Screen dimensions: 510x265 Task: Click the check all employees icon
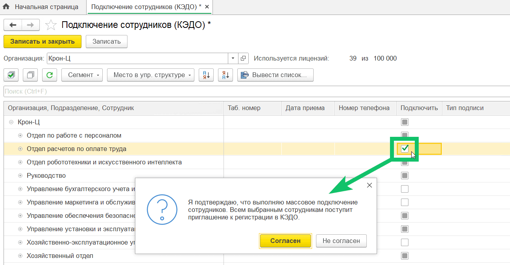(11, 75)
